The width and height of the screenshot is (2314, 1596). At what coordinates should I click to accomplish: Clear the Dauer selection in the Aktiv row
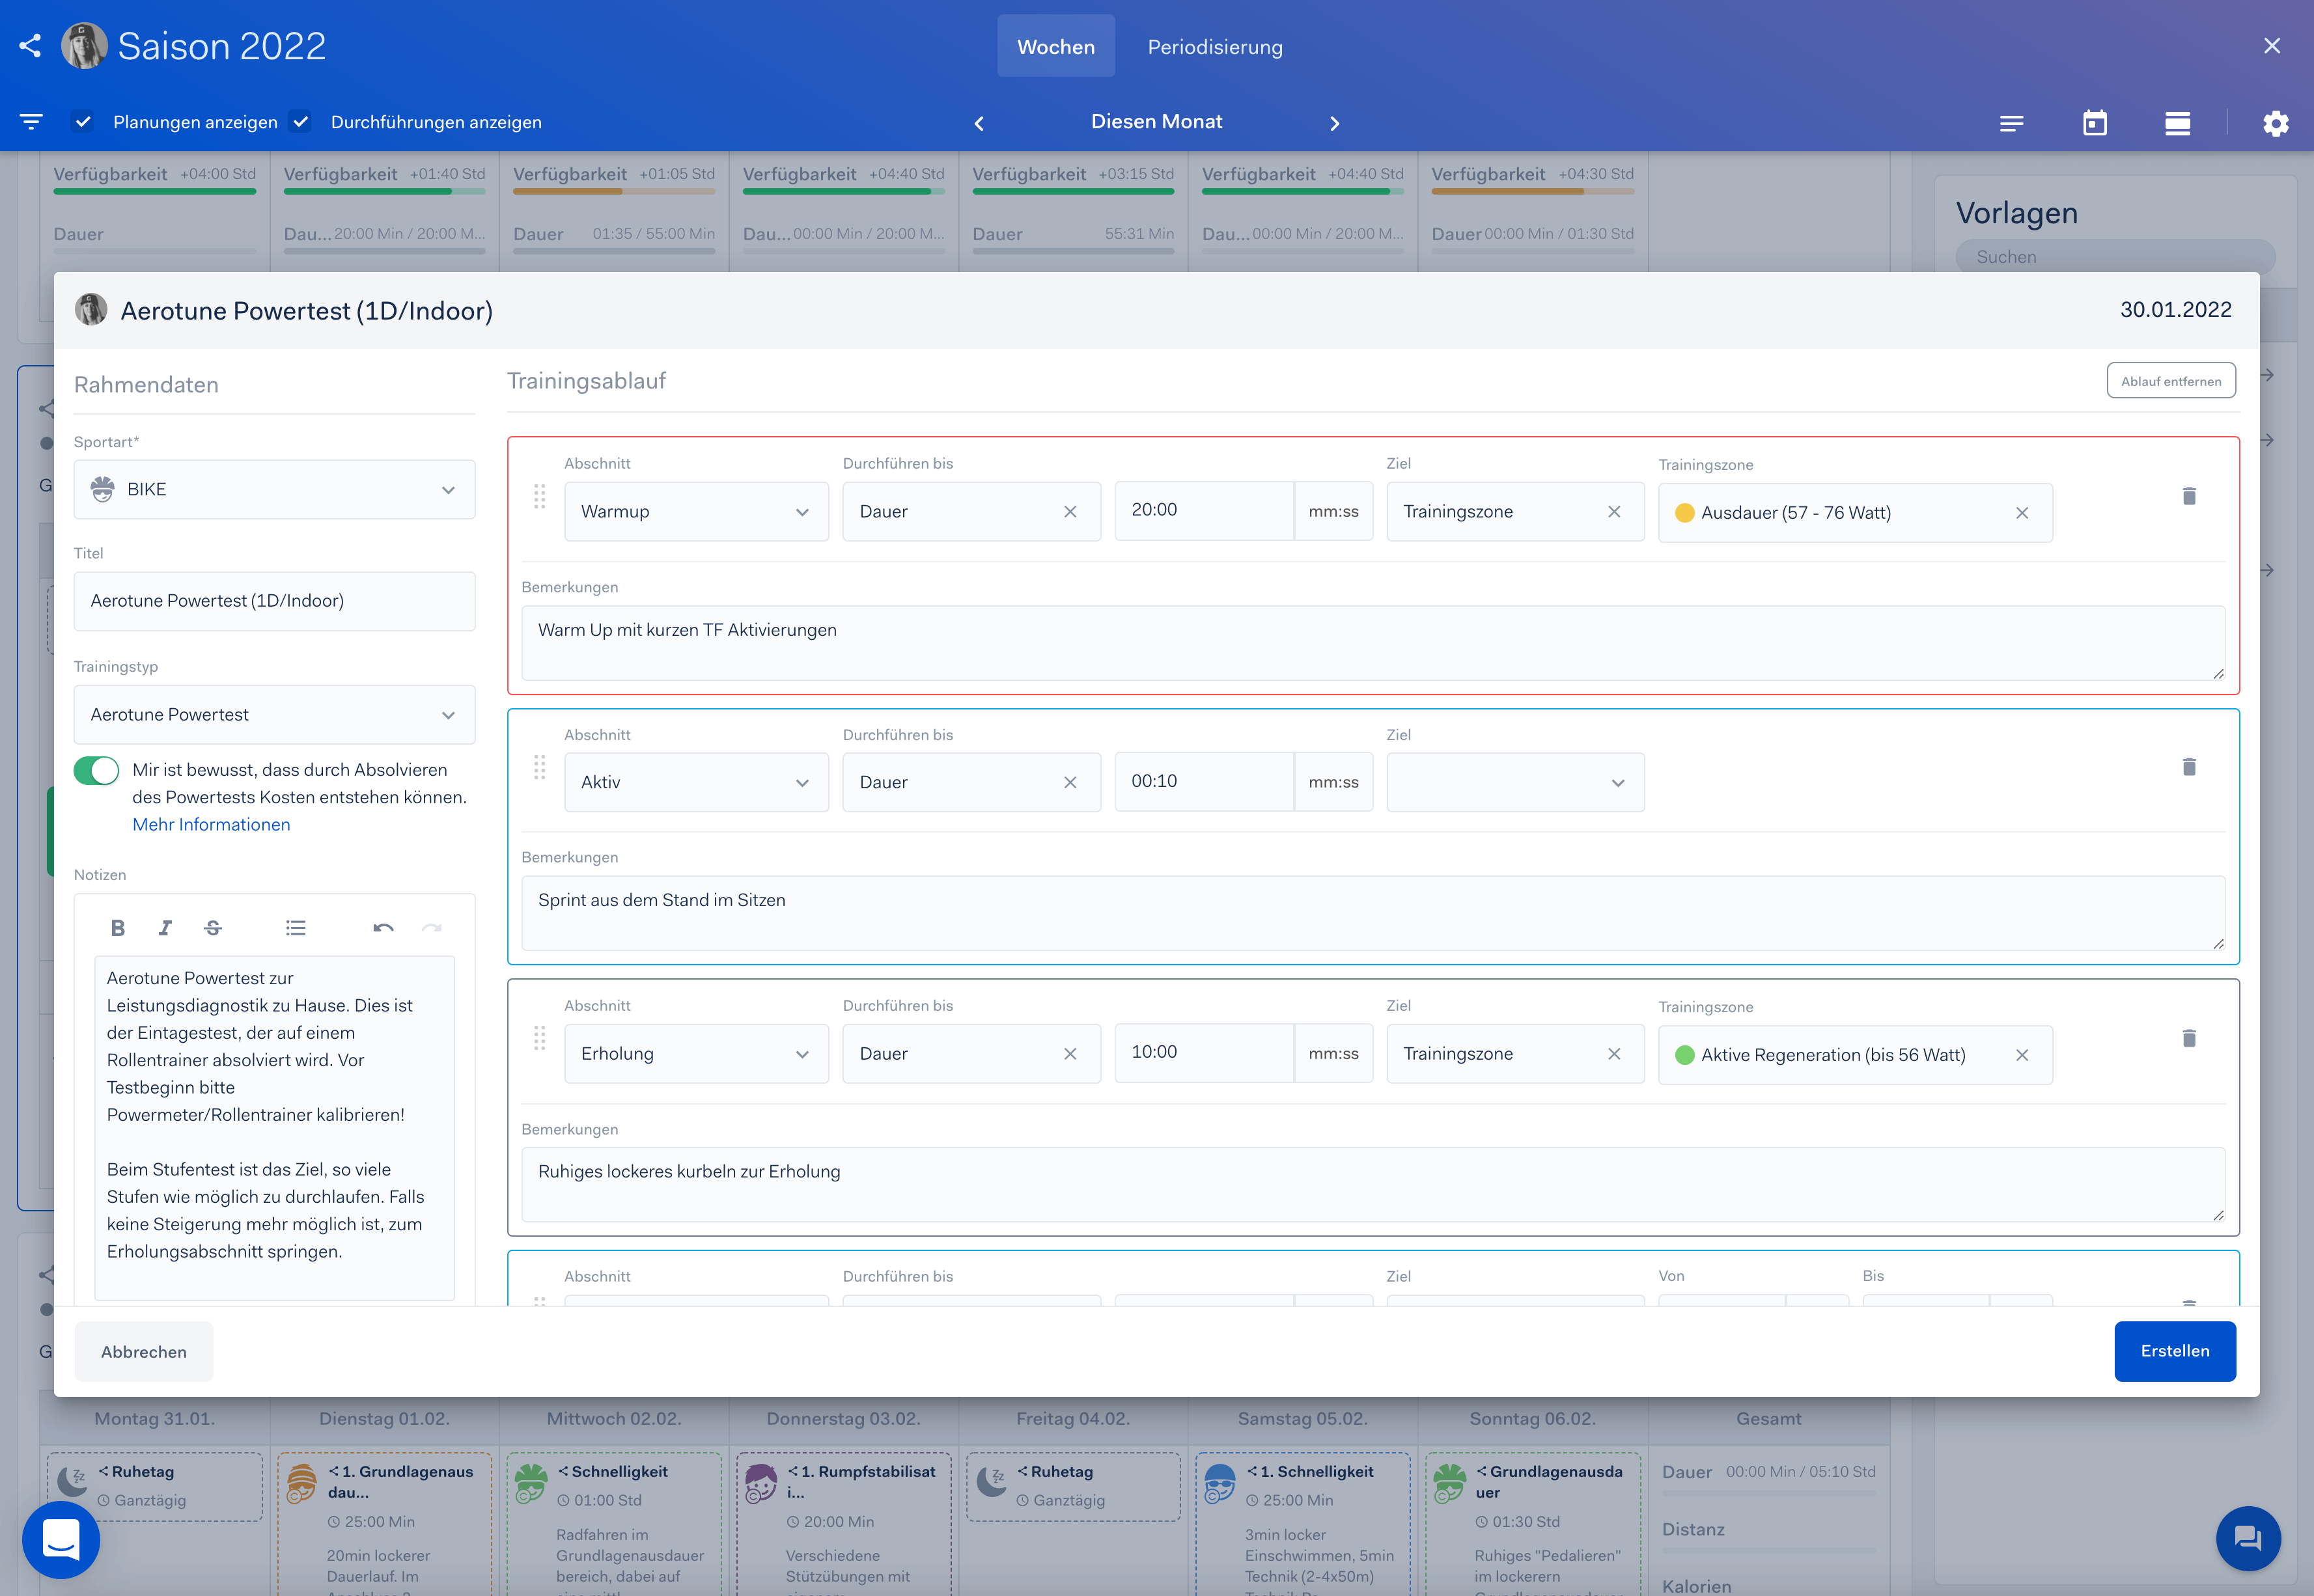tap(1070, 783)
